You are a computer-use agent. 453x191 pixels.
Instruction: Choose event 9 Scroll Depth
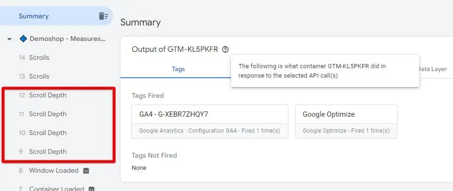[x=48, y=151]
